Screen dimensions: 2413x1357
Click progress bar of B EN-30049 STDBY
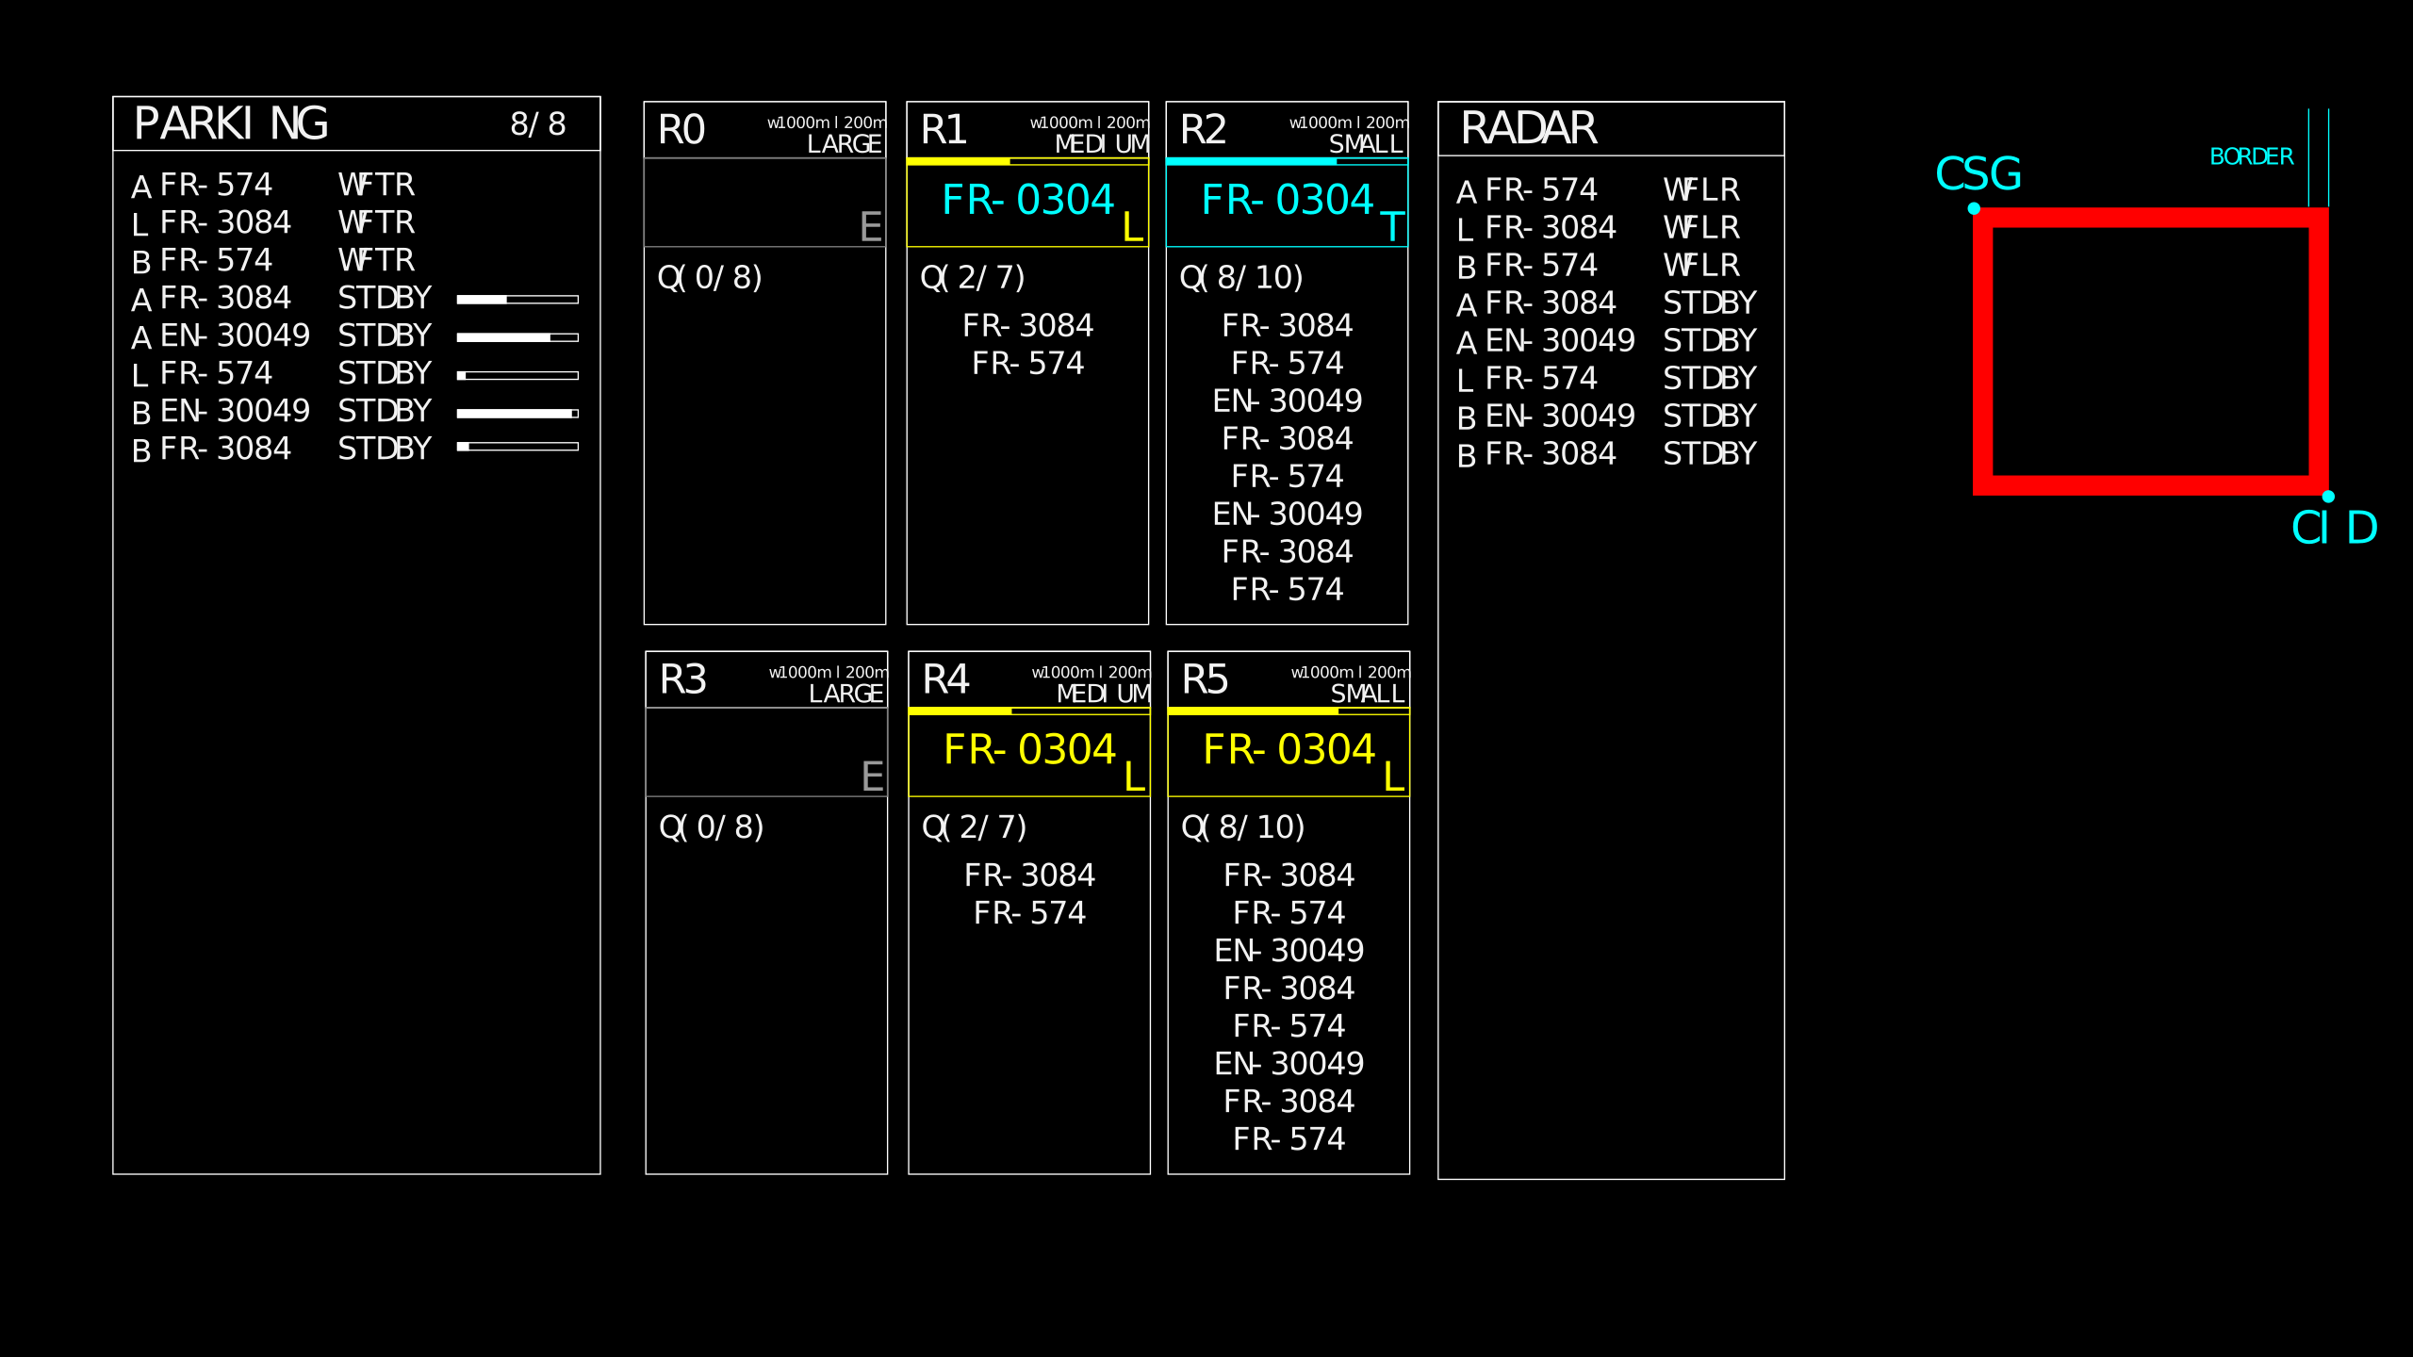click(x=517, y=413)
